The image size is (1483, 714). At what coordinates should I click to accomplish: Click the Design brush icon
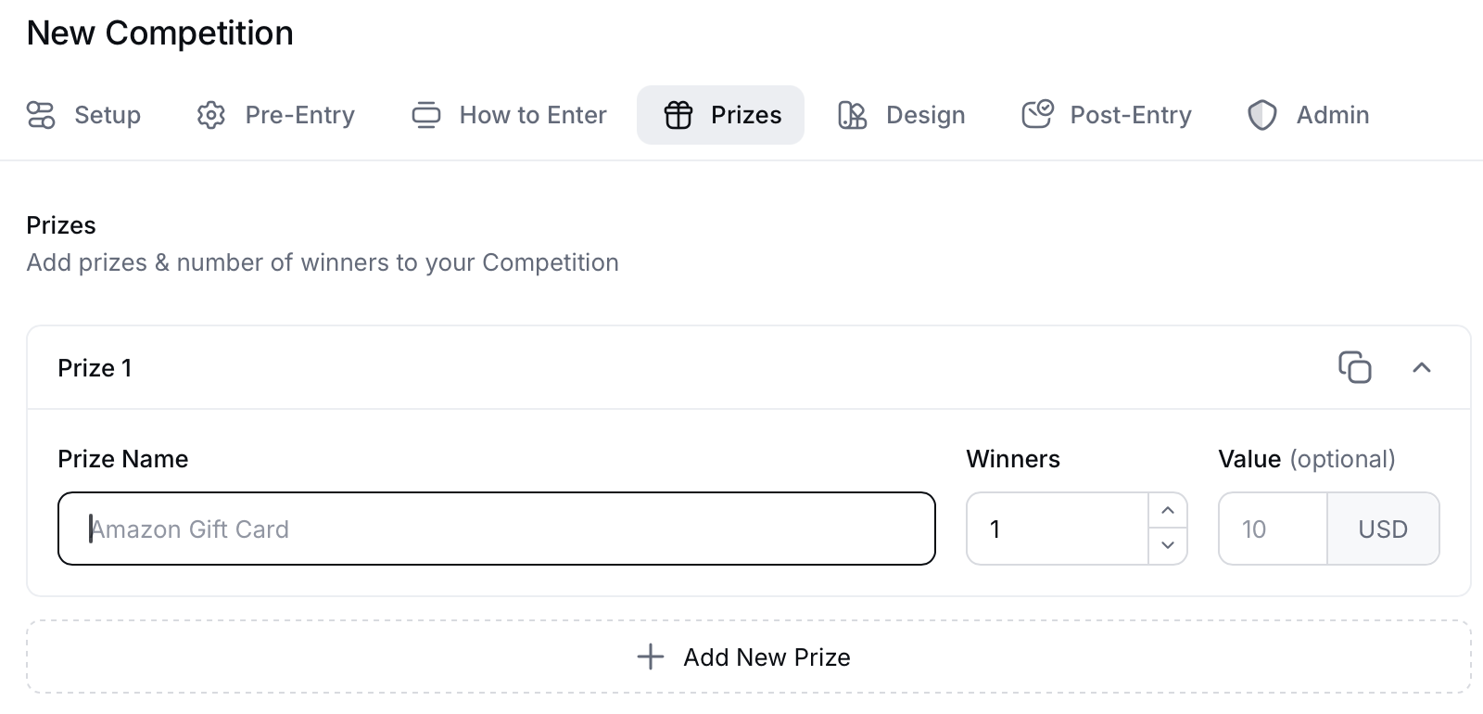[x=853, y=115]
